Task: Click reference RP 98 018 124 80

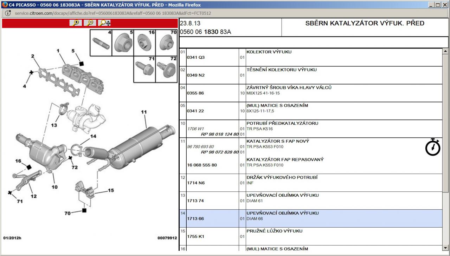Action: tap(220, 134)
